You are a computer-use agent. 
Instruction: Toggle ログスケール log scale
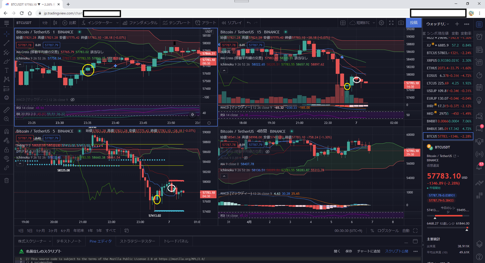(388, 230)
